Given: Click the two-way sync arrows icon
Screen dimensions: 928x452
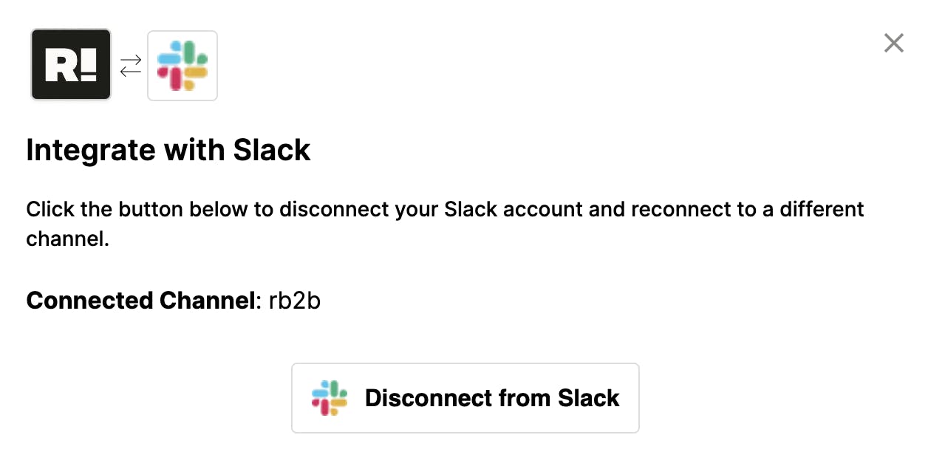Looking at the screenshot, I should click(x=130, y=66).
